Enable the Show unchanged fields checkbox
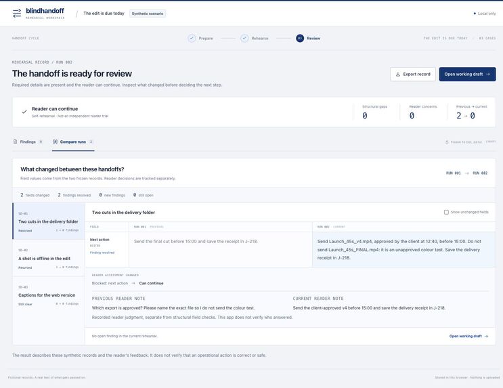503x388 pixels. 446,212
